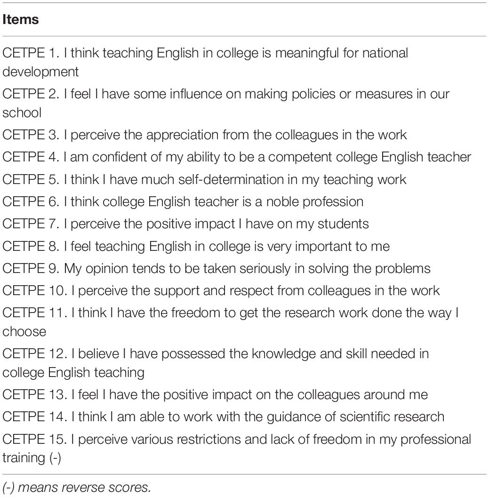The width and height of the screenshot is (489, 497).
Task: Click the word choose under CETPE 11
Action: [24, 332]
